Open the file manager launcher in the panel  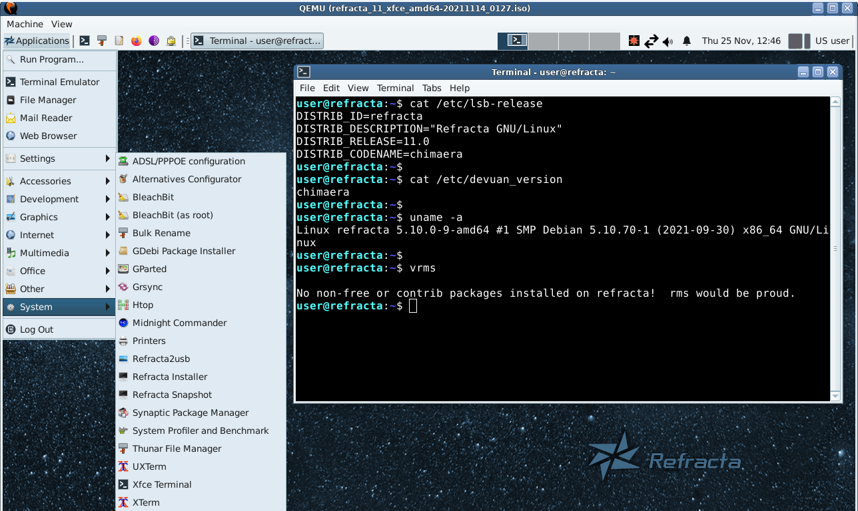(102, 41)
